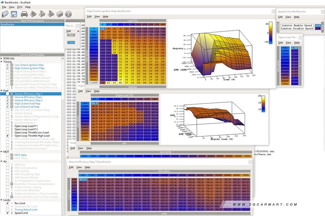This screenshot has width=325, height=216.
Task: Open Edit menu of High Octane Ignition Map
Action: point(89,16)
